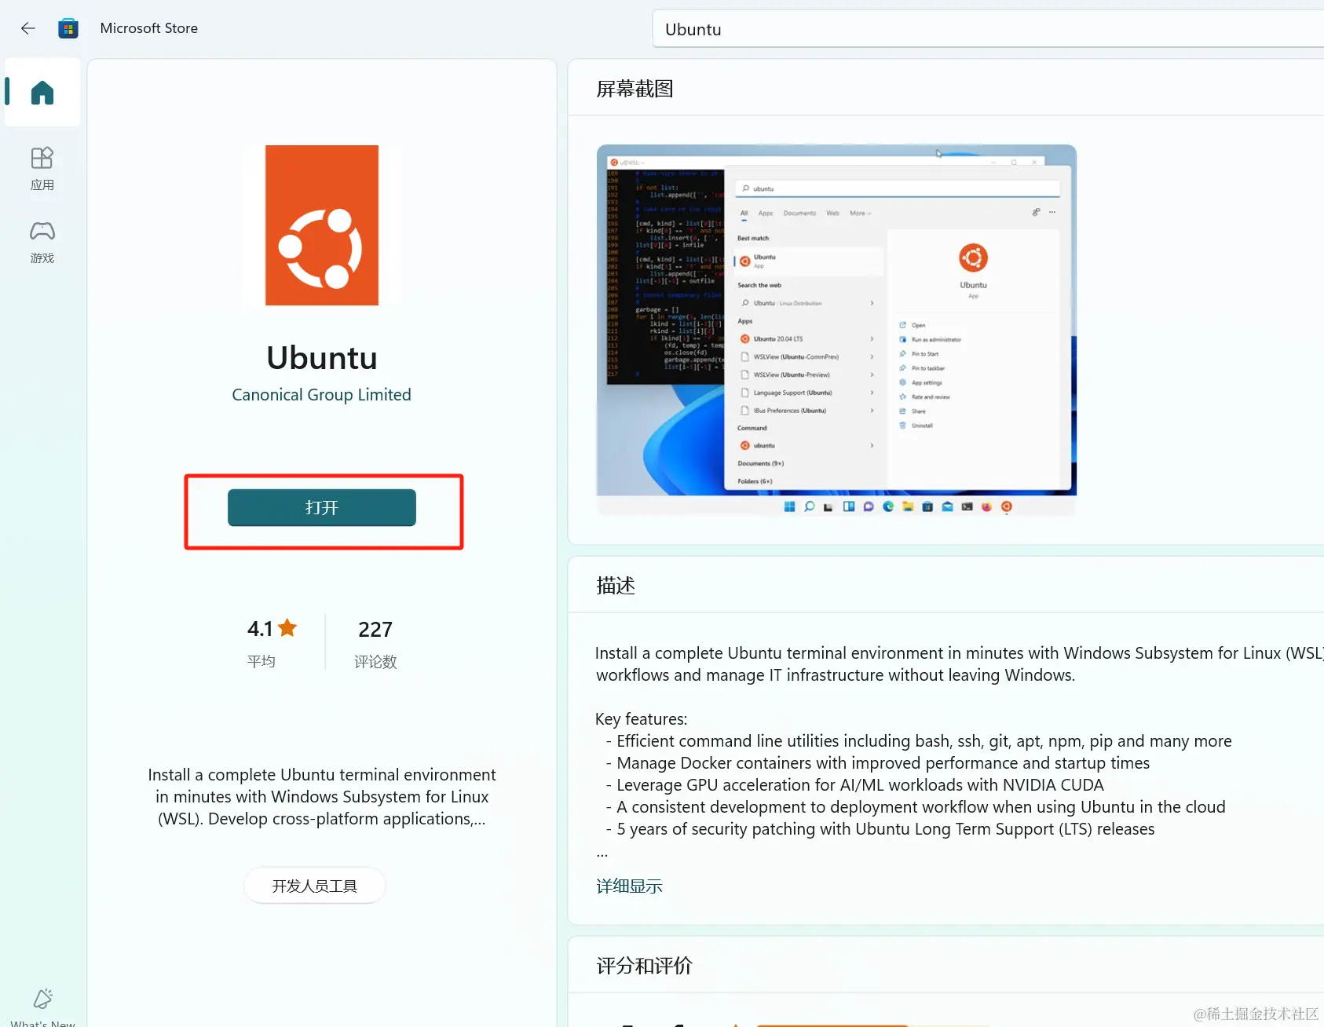Viewport: 1324px width, 1027px height.
Task: Click the 评分和评价 section heading
Action: pyautogui.click(x=644, y=966)
